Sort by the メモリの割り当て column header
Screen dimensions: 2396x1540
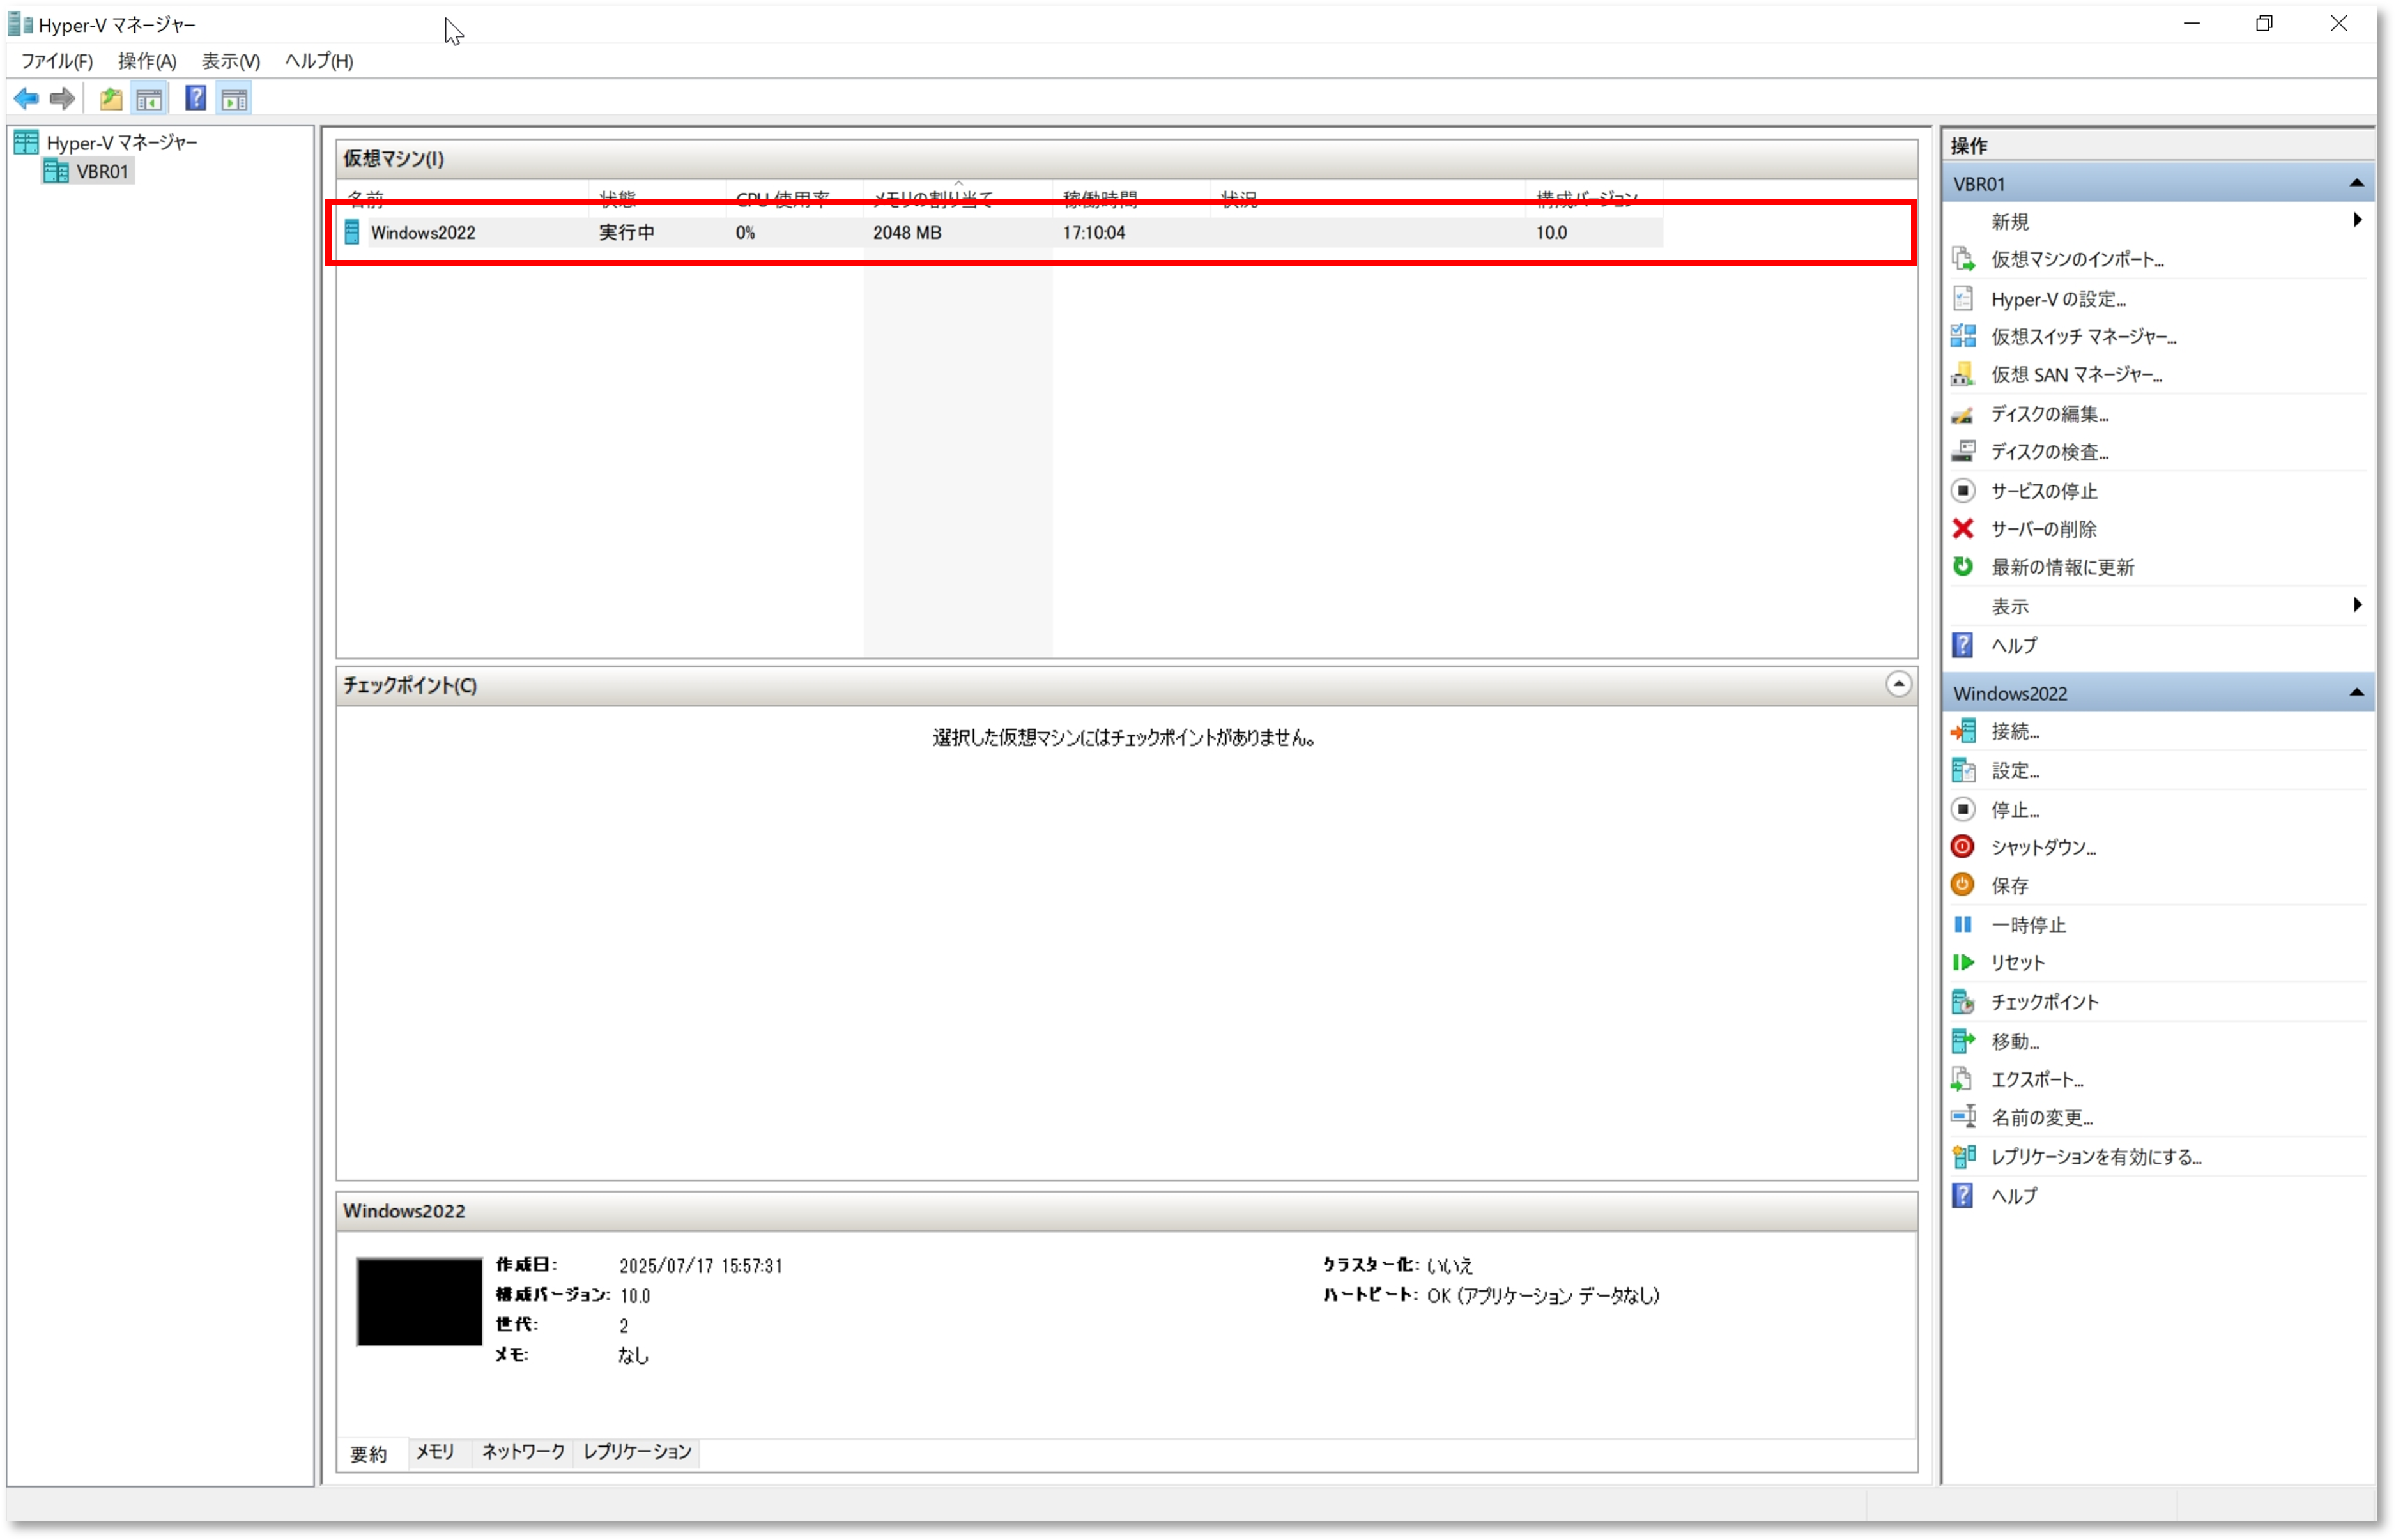click(x=958, y=198)
